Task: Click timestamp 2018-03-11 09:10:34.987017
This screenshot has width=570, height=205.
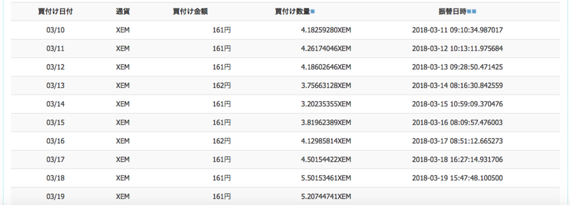Action: (x=458, y=30)
